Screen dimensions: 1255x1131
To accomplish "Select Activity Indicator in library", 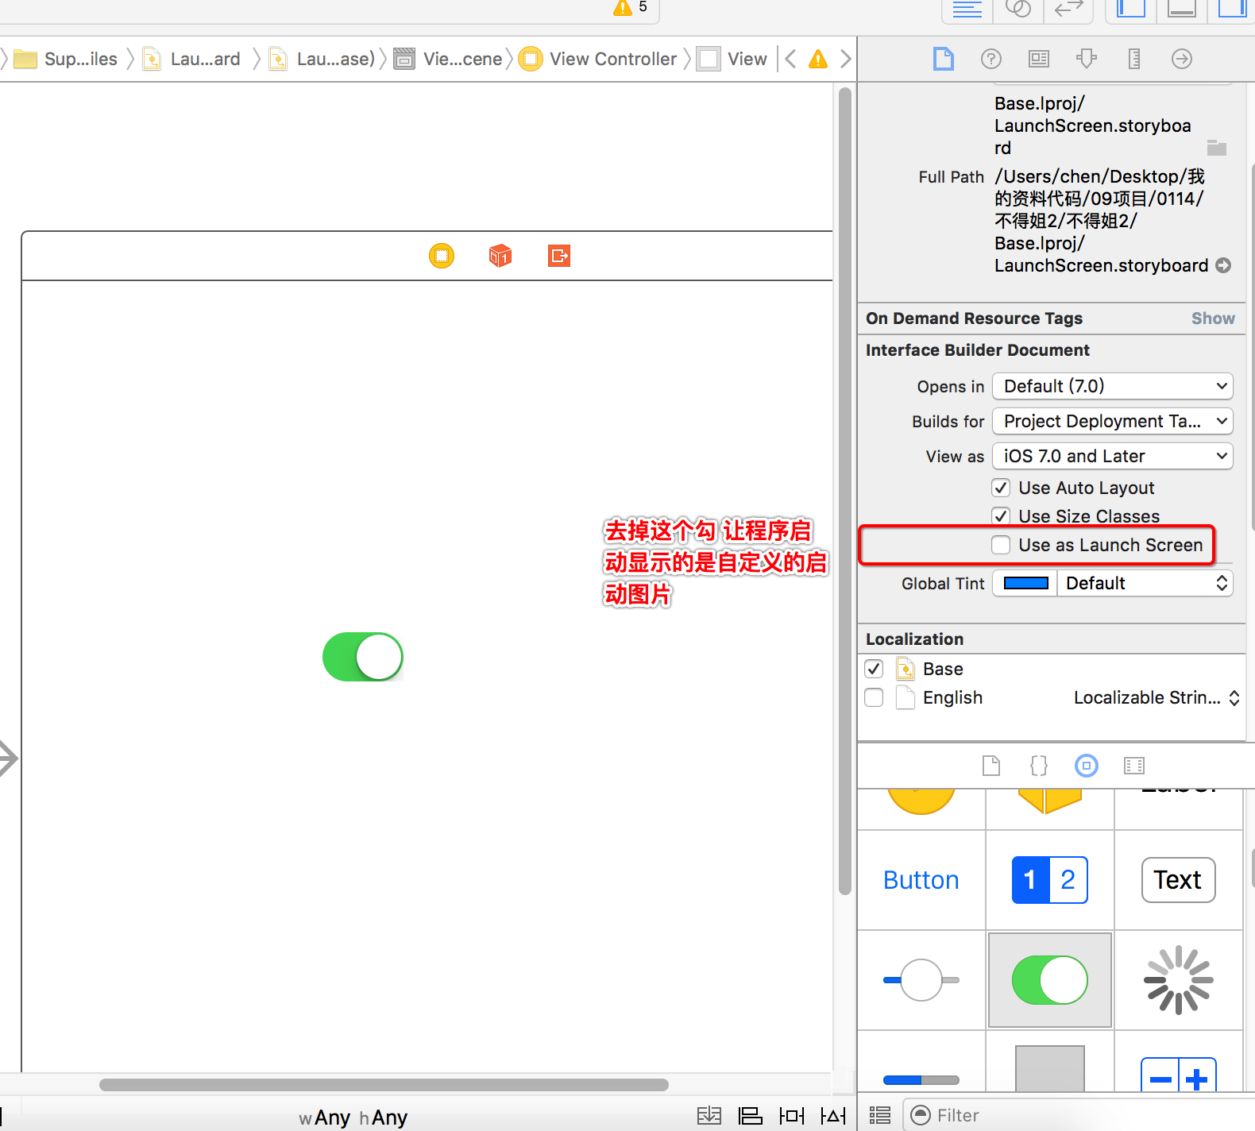I will [x=1179, y=980].
